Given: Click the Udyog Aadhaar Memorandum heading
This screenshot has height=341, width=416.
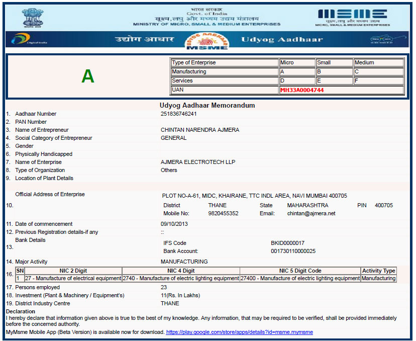Looking at the screenshot, I should click(207, 105).
